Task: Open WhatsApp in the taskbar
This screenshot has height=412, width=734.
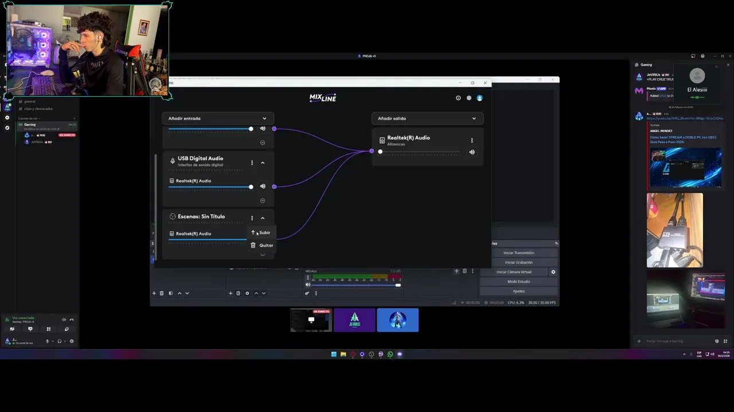Action: pos(391,354)
